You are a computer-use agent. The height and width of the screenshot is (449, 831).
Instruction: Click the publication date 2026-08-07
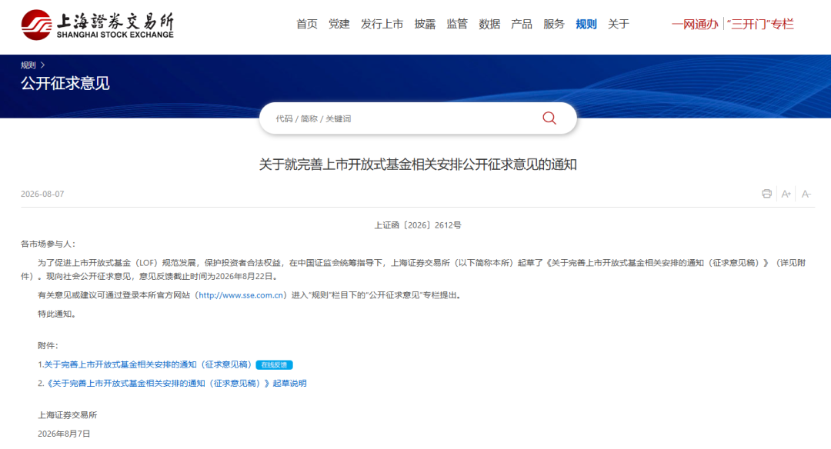pyautogui.click(x=42, y=195)
